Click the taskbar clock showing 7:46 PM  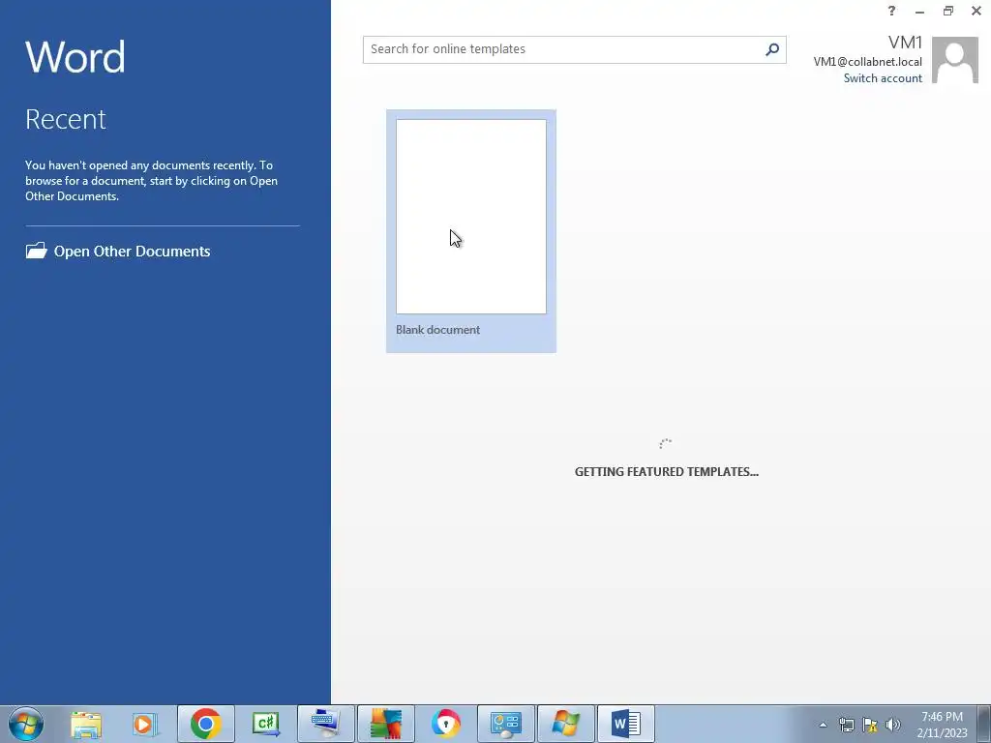(x=942, y=725)
